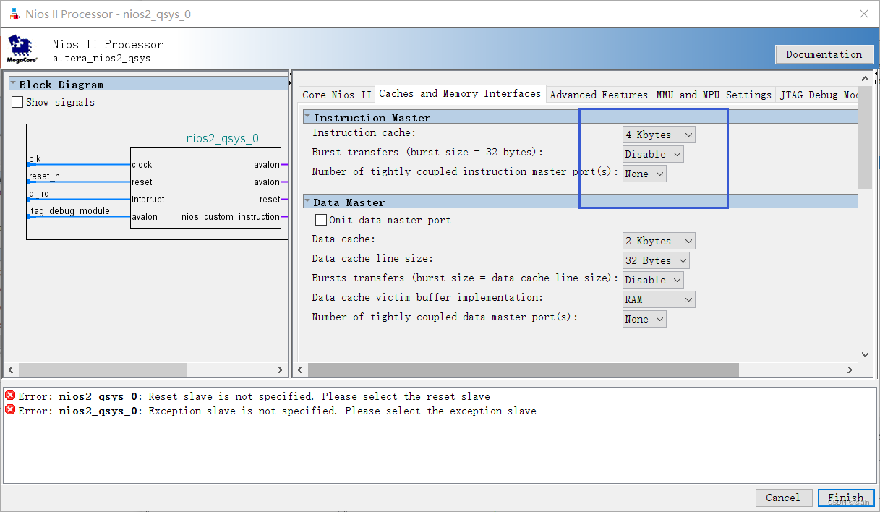Click the clk signal label
The height and width of the screenshot is (512, 880).
(35, 158)
